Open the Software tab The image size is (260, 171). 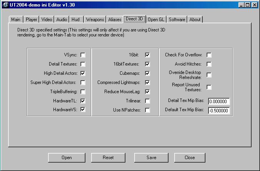177,20
